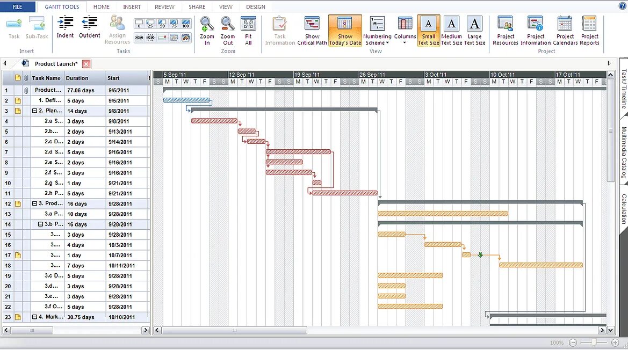The width and height of the screenshot is (628, 350).
Task: Click the zoom minus button in status bar
Action: click(x=573, y=343)
